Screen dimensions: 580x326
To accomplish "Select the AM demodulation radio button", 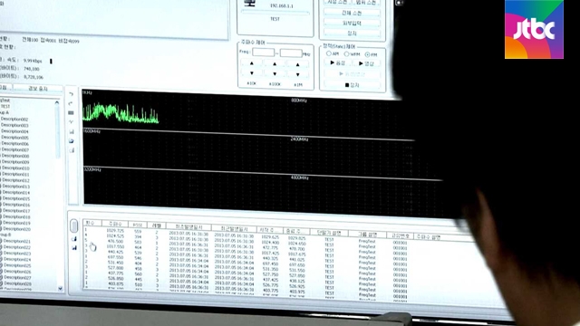I will click(x=328, y=53).
